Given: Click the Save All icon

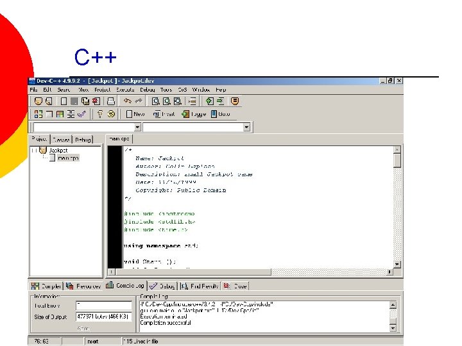Looking at the screenshot, I should (85, 101).
